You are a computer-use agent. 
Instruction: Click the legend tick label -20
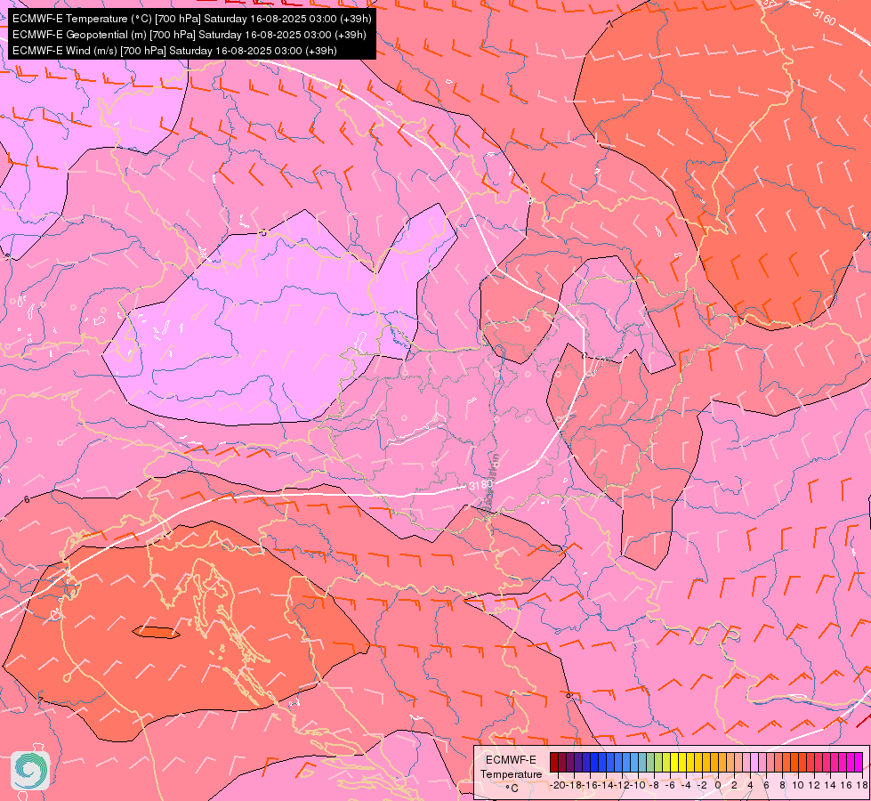click(558, 785)
